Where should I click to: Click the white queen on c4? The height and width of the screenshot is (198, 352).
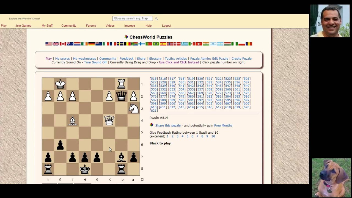pos(109,120)
